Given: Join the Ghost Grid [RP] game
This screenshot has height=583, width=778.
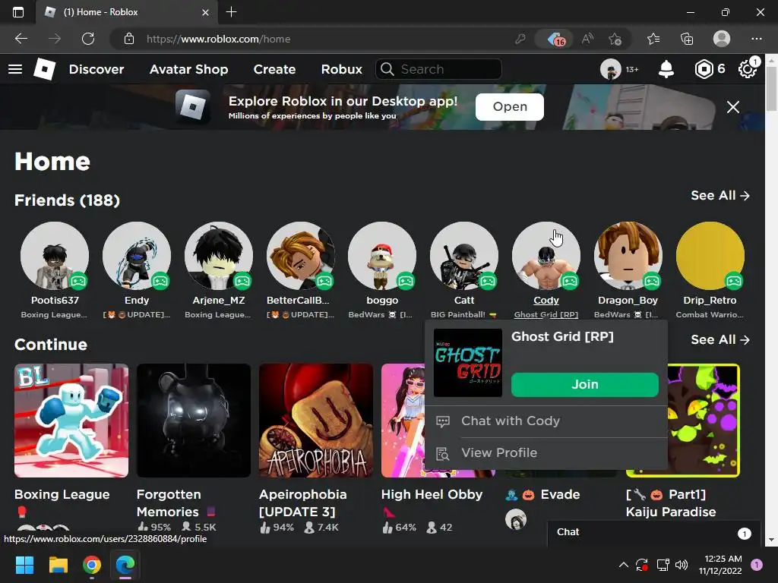Looking at the screenshot, I should click(585, 384).
